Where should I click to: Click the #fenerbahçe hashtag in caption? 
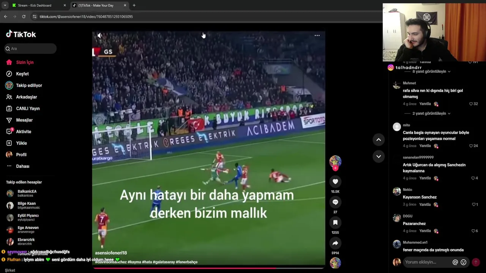coord(186,262)
